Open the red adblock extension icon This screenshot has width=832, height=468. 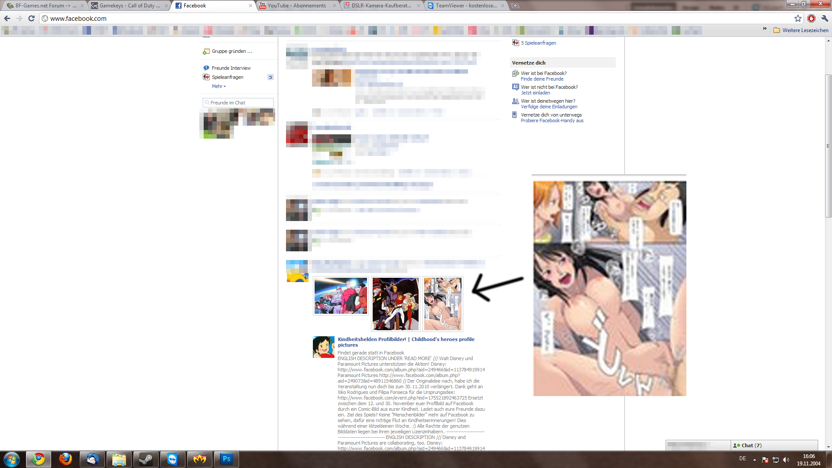pyautogui.click(x=811, y=18)
